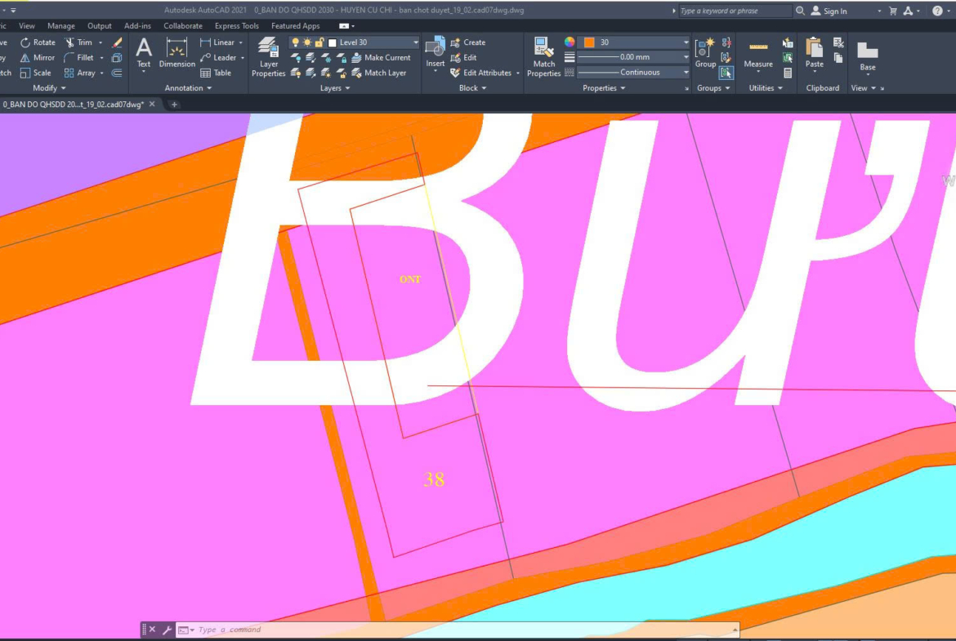This screenshot has height=641, width=956.
Task: Toggle layer on/off lightbulb for Level 30
Action: tap(296, 42)
